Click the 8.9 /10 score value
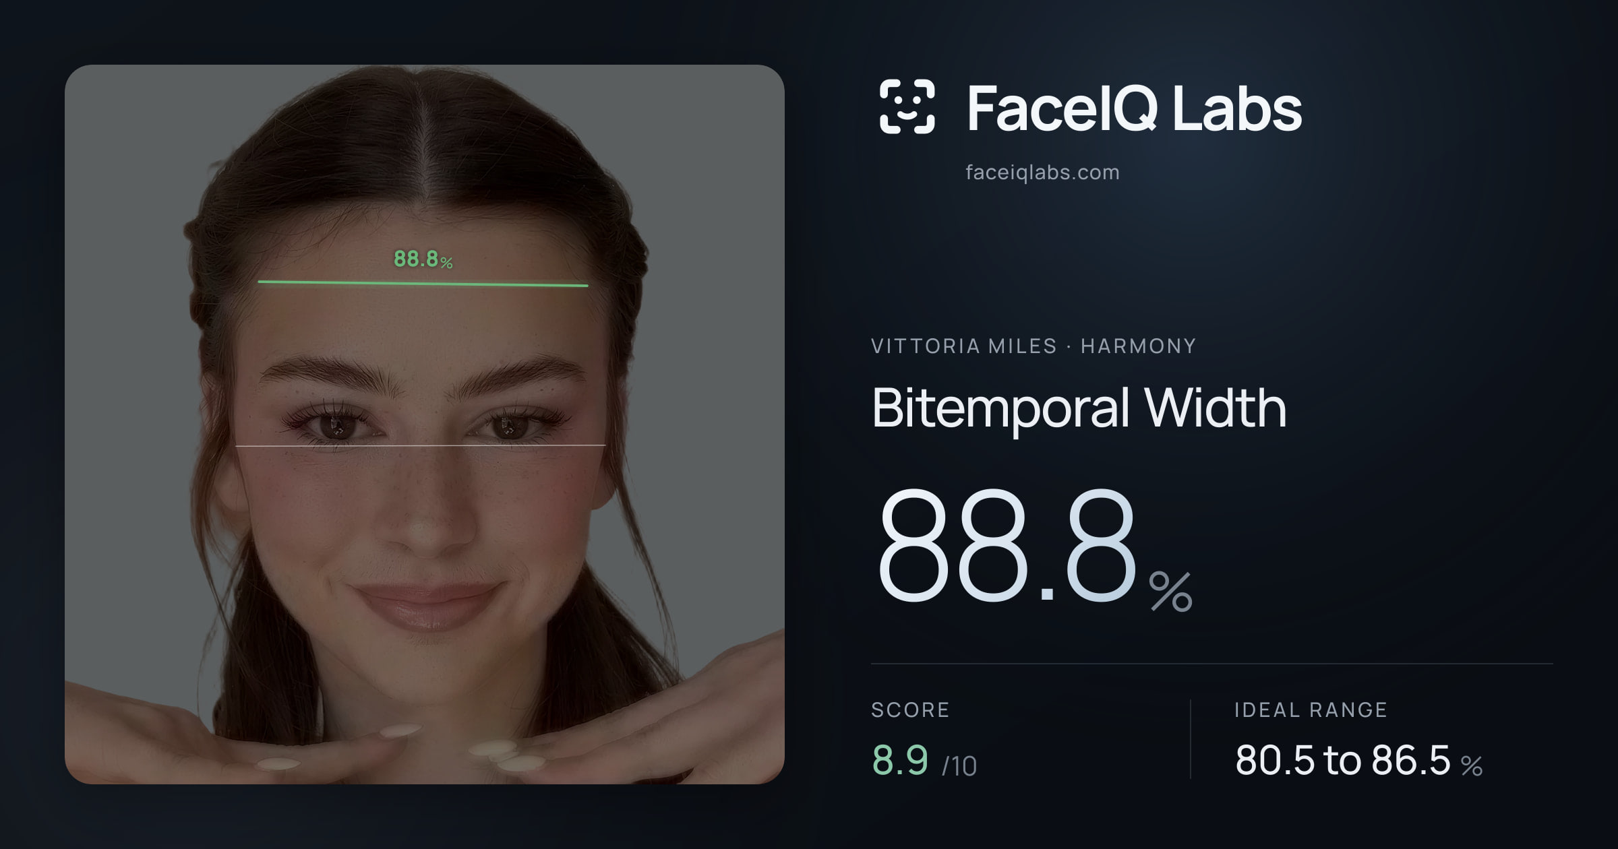This screenshot has height=849, width=1618. [x=924, y=761]
